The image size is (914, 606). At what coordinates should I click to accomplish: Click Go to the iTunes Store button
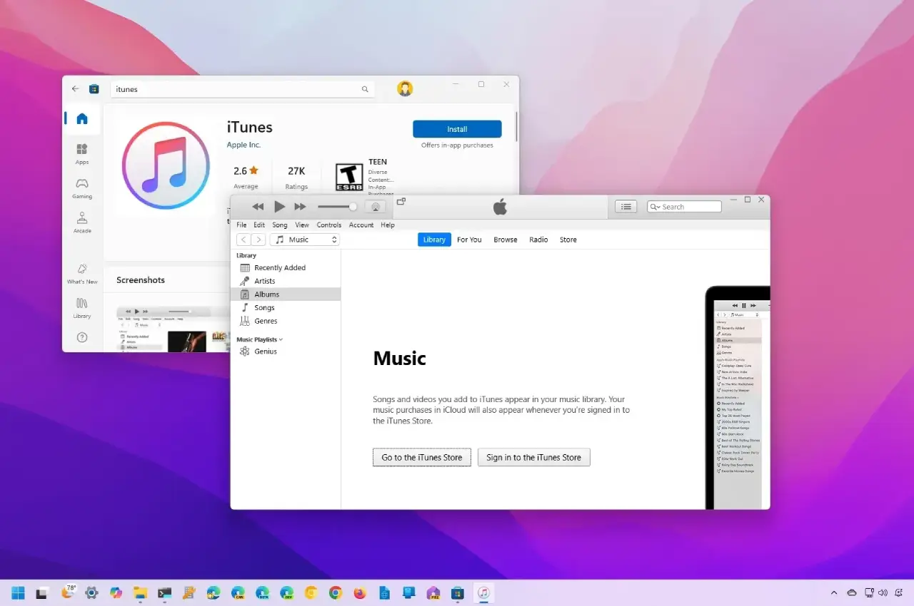(x=422, y=458)
